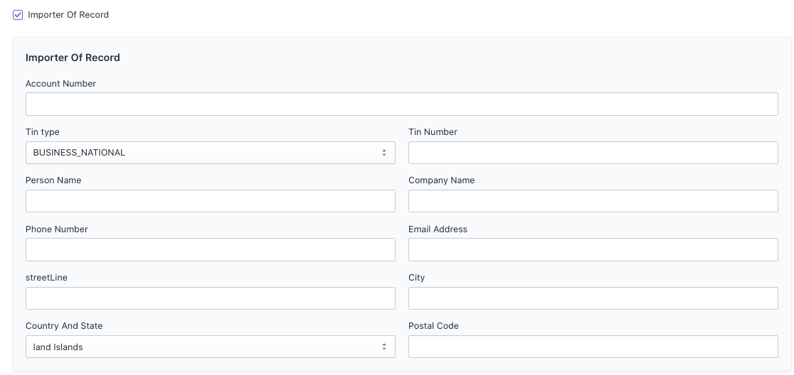The width and height of the screenshot is (794, 375).
Task: Focus the Tin Number input field
Action: (x=593, y=153)
